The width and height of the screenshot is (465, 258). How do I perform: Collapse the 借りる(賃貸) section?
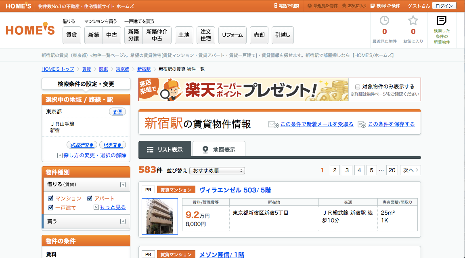point(123,184)
